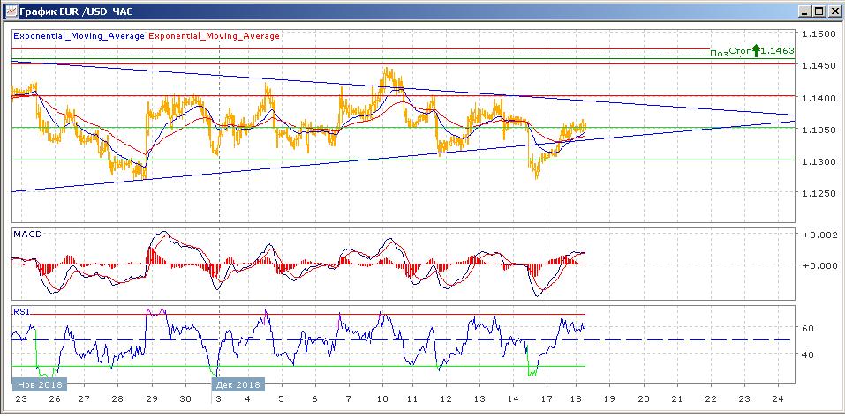
Task: Select red Exponential_Moving_Average legend label
Action: click(214, 36)
